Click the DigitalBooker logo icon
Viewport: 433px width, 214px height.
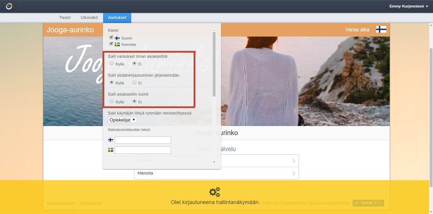9,6
